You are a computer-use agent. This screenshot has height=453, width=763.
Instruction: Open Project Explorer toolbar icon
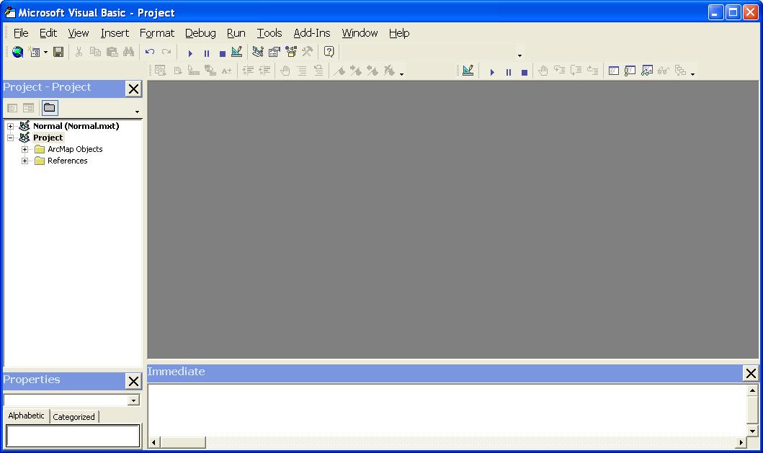(258, 52)
